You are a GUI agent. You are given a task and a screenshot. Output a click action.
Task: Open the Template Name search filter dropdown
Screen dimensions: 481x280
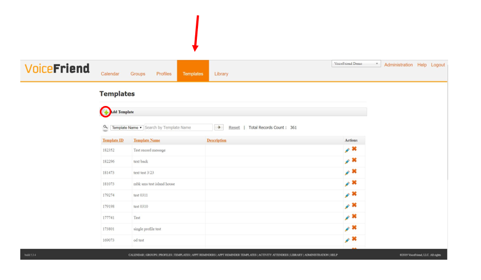coord(127,127)
